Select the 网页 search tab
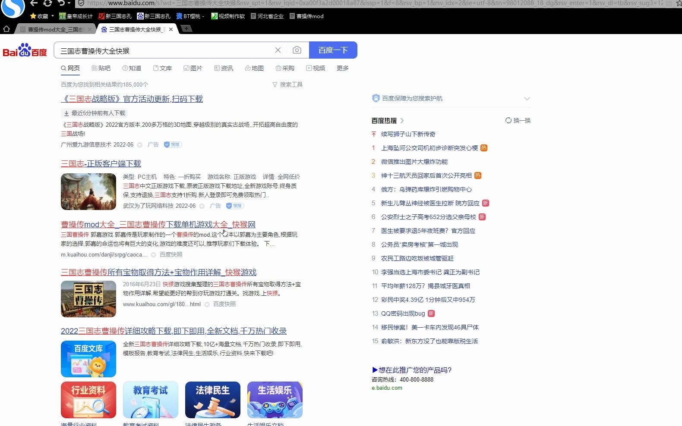The image size is (682, 426). coord(70,68)
